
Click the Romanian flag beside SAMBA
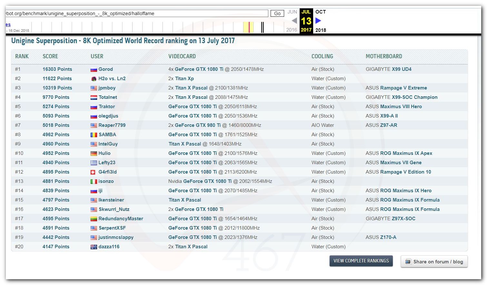coord(94,135)
